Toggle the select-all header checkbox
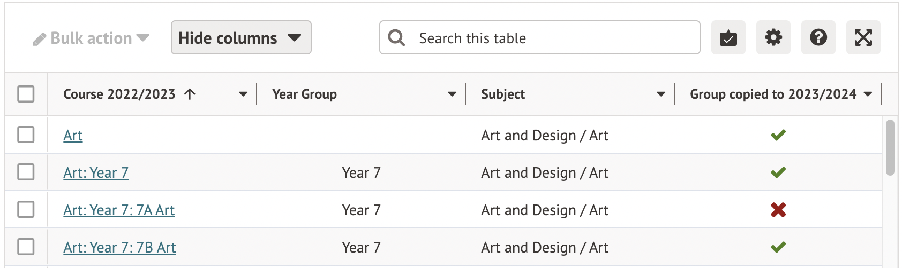902x268 pixels. pos(26,94)
